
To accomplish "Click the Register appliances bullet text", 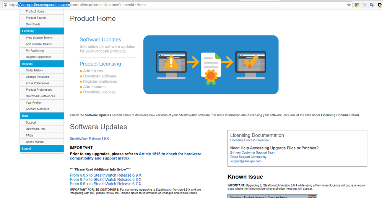I will point(100,82).
